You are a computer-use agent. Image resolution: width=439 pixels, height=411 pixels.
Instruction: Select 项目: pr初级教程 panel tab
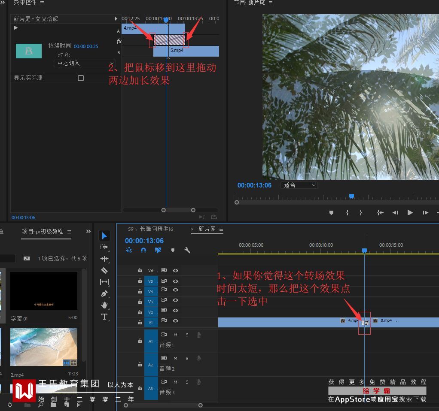43,232
